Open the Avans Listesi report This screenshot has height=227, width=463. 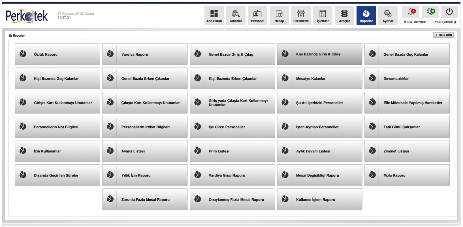coord(145,151)
